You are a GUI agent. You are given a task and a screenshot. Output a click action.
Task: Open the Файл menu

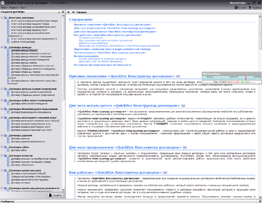point(4,8)
